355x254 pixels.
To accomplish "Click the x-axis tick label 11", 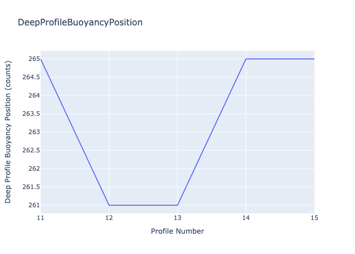I will click(x=41, y=218).
